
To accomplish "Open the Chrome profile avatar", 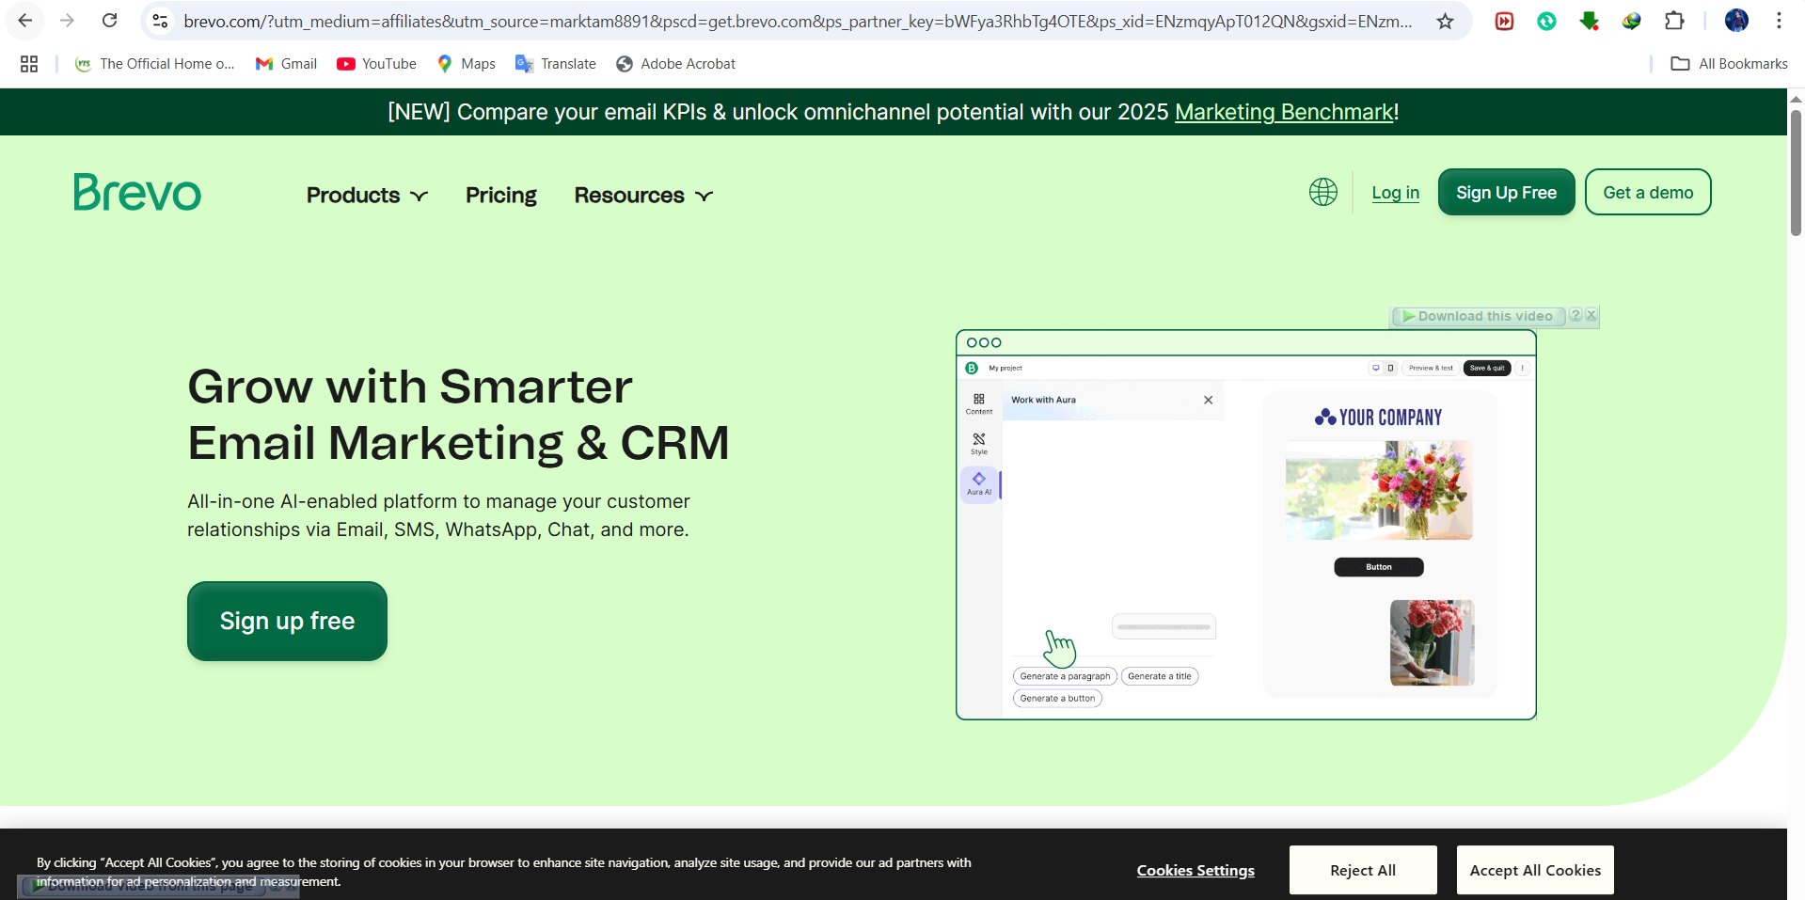I will click(x=1736, y=21).
